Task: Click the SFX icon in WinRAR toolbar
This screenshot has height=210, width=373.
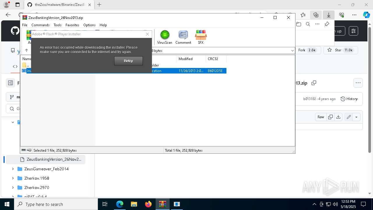Action: pyautogui.click(x=201, y=37)
